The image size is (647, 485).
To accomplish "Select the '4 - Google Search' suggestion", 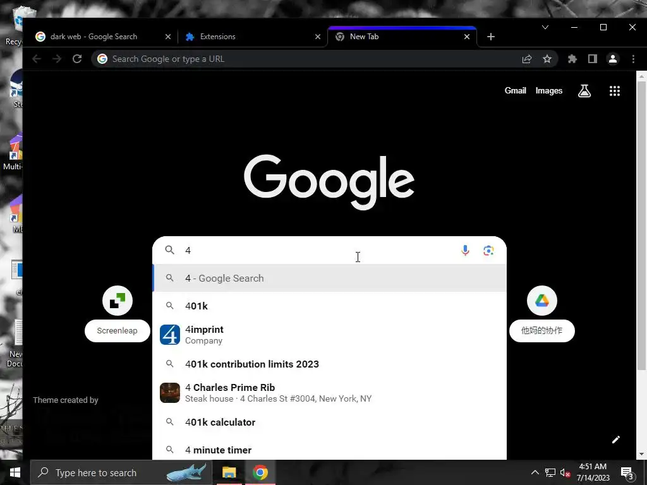I will point(329,278).
